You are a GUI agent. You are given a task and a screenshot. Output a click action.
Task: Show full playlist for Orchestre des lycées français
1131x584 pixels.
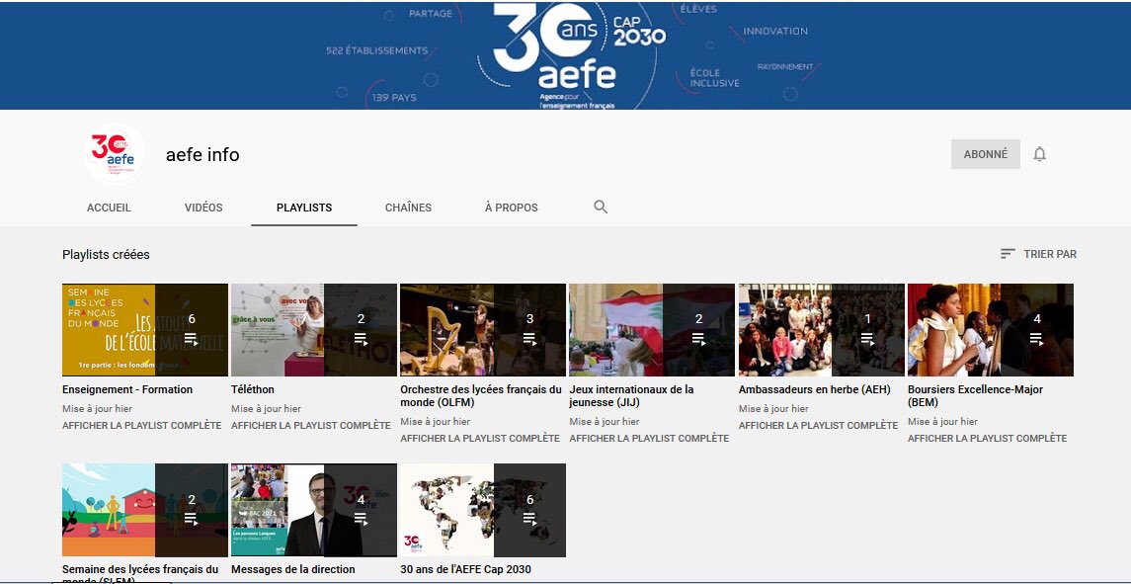[x=480, y=438]
